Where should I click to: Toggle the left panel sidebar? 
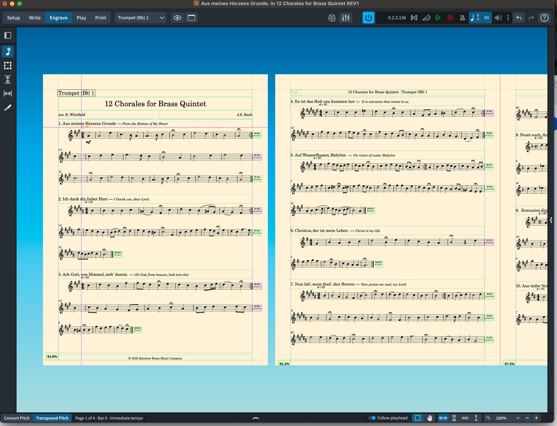pos(8,35)
